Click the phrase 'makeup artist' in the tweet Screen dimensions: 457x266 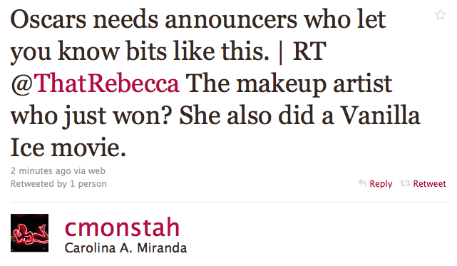coord(314,85)
